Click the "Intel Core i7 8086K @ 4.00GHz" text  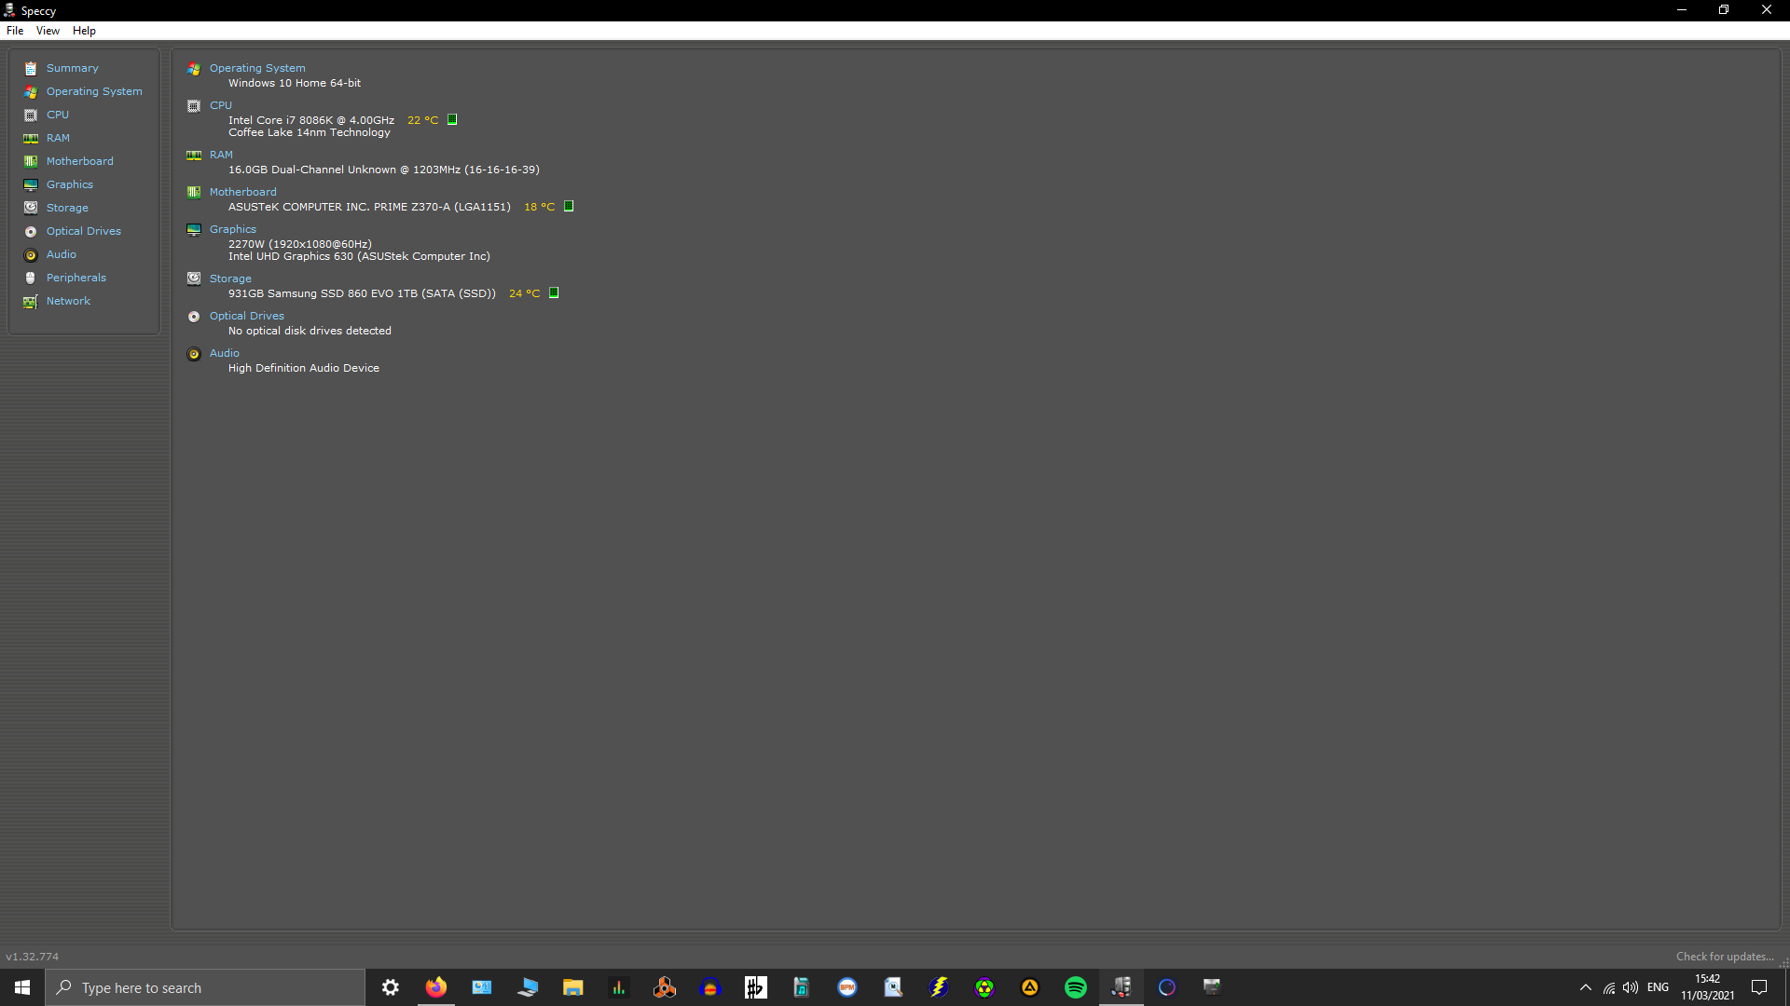click(311, 120)
